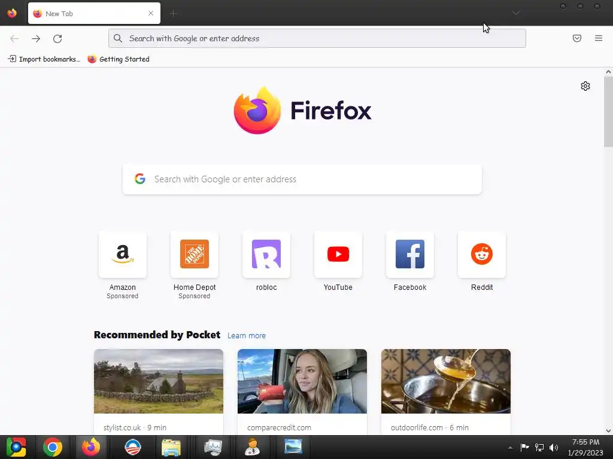Open the picture viewer icon in taskbar
The image size is (613, 459).
pyautogui.click(x=293, y=446)
